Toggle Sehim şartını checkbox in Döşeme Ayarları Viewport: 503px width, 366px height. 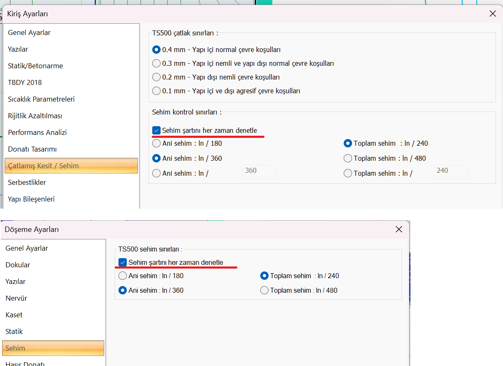[x=123, y=262]
